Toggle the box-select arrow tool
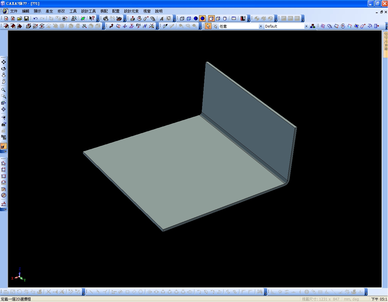 (215, 26)
